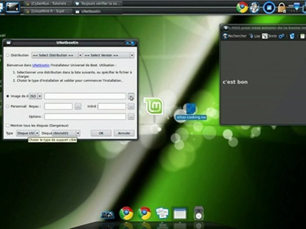Click the "c'est bon" text in the note
This screenshot has width=306, height=229.
tap(235, 82)
